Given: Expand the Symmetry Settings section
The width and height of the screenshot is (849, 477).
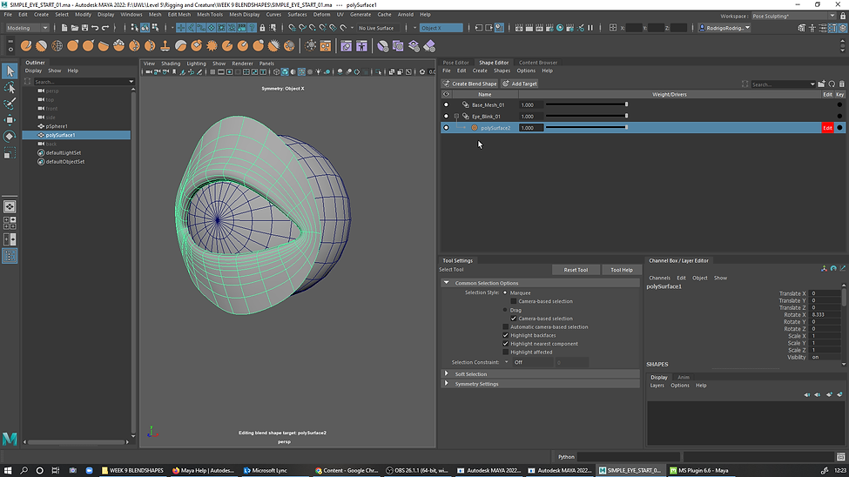Looking at the screenshot, I should pos(446,383).
